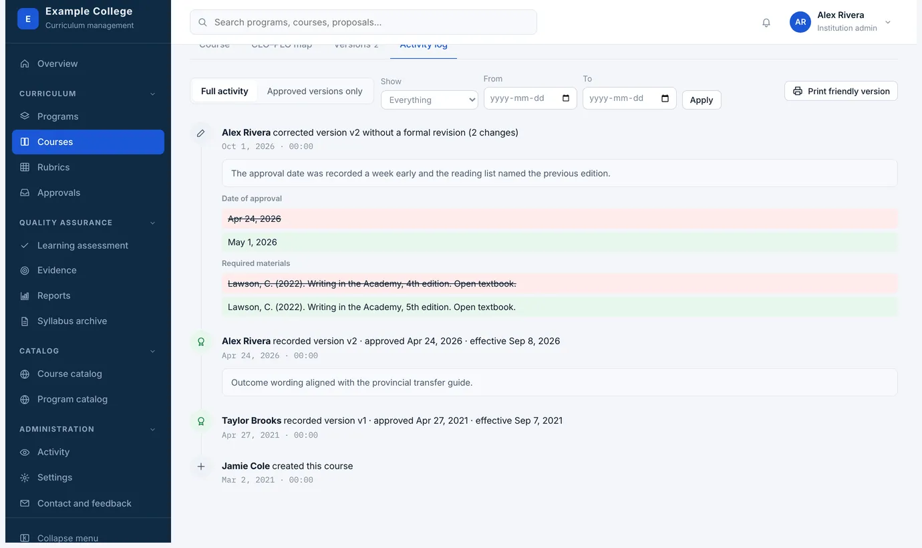Viewport: 922px width, 548px height.
Task: Click the AR user avatar
Action: pyautogui.click(x=800, y=22)
